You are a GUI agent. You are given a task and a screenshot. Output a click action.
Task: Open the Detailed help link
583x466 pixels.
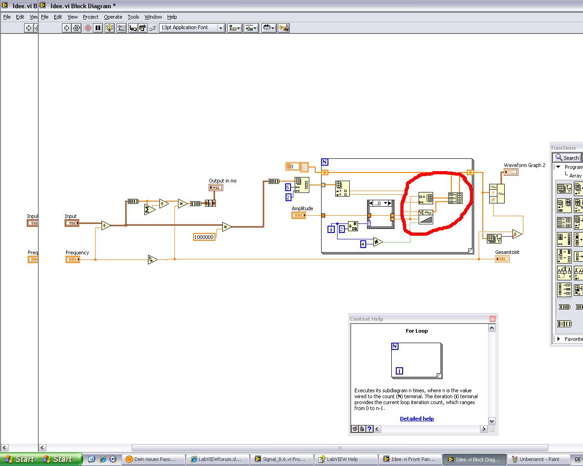[x=417, y=419]
